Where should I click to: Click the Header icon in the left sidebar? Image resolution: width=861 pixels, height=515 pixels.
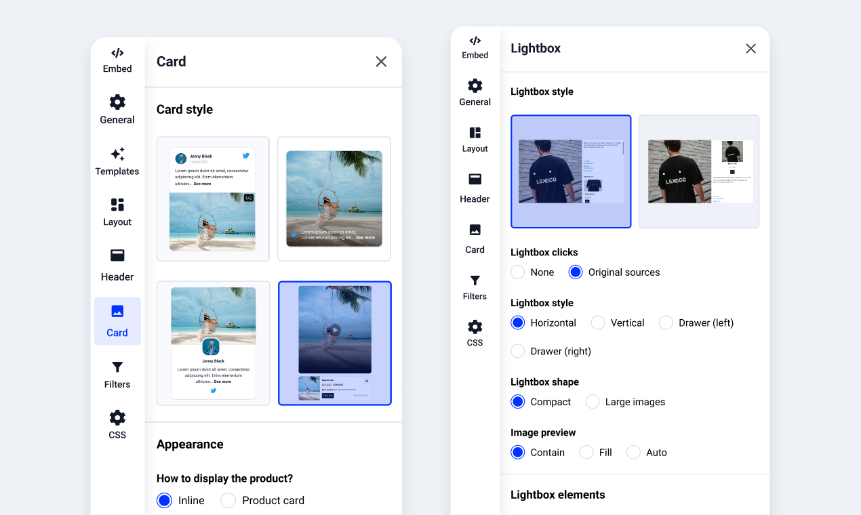[117, 266]
